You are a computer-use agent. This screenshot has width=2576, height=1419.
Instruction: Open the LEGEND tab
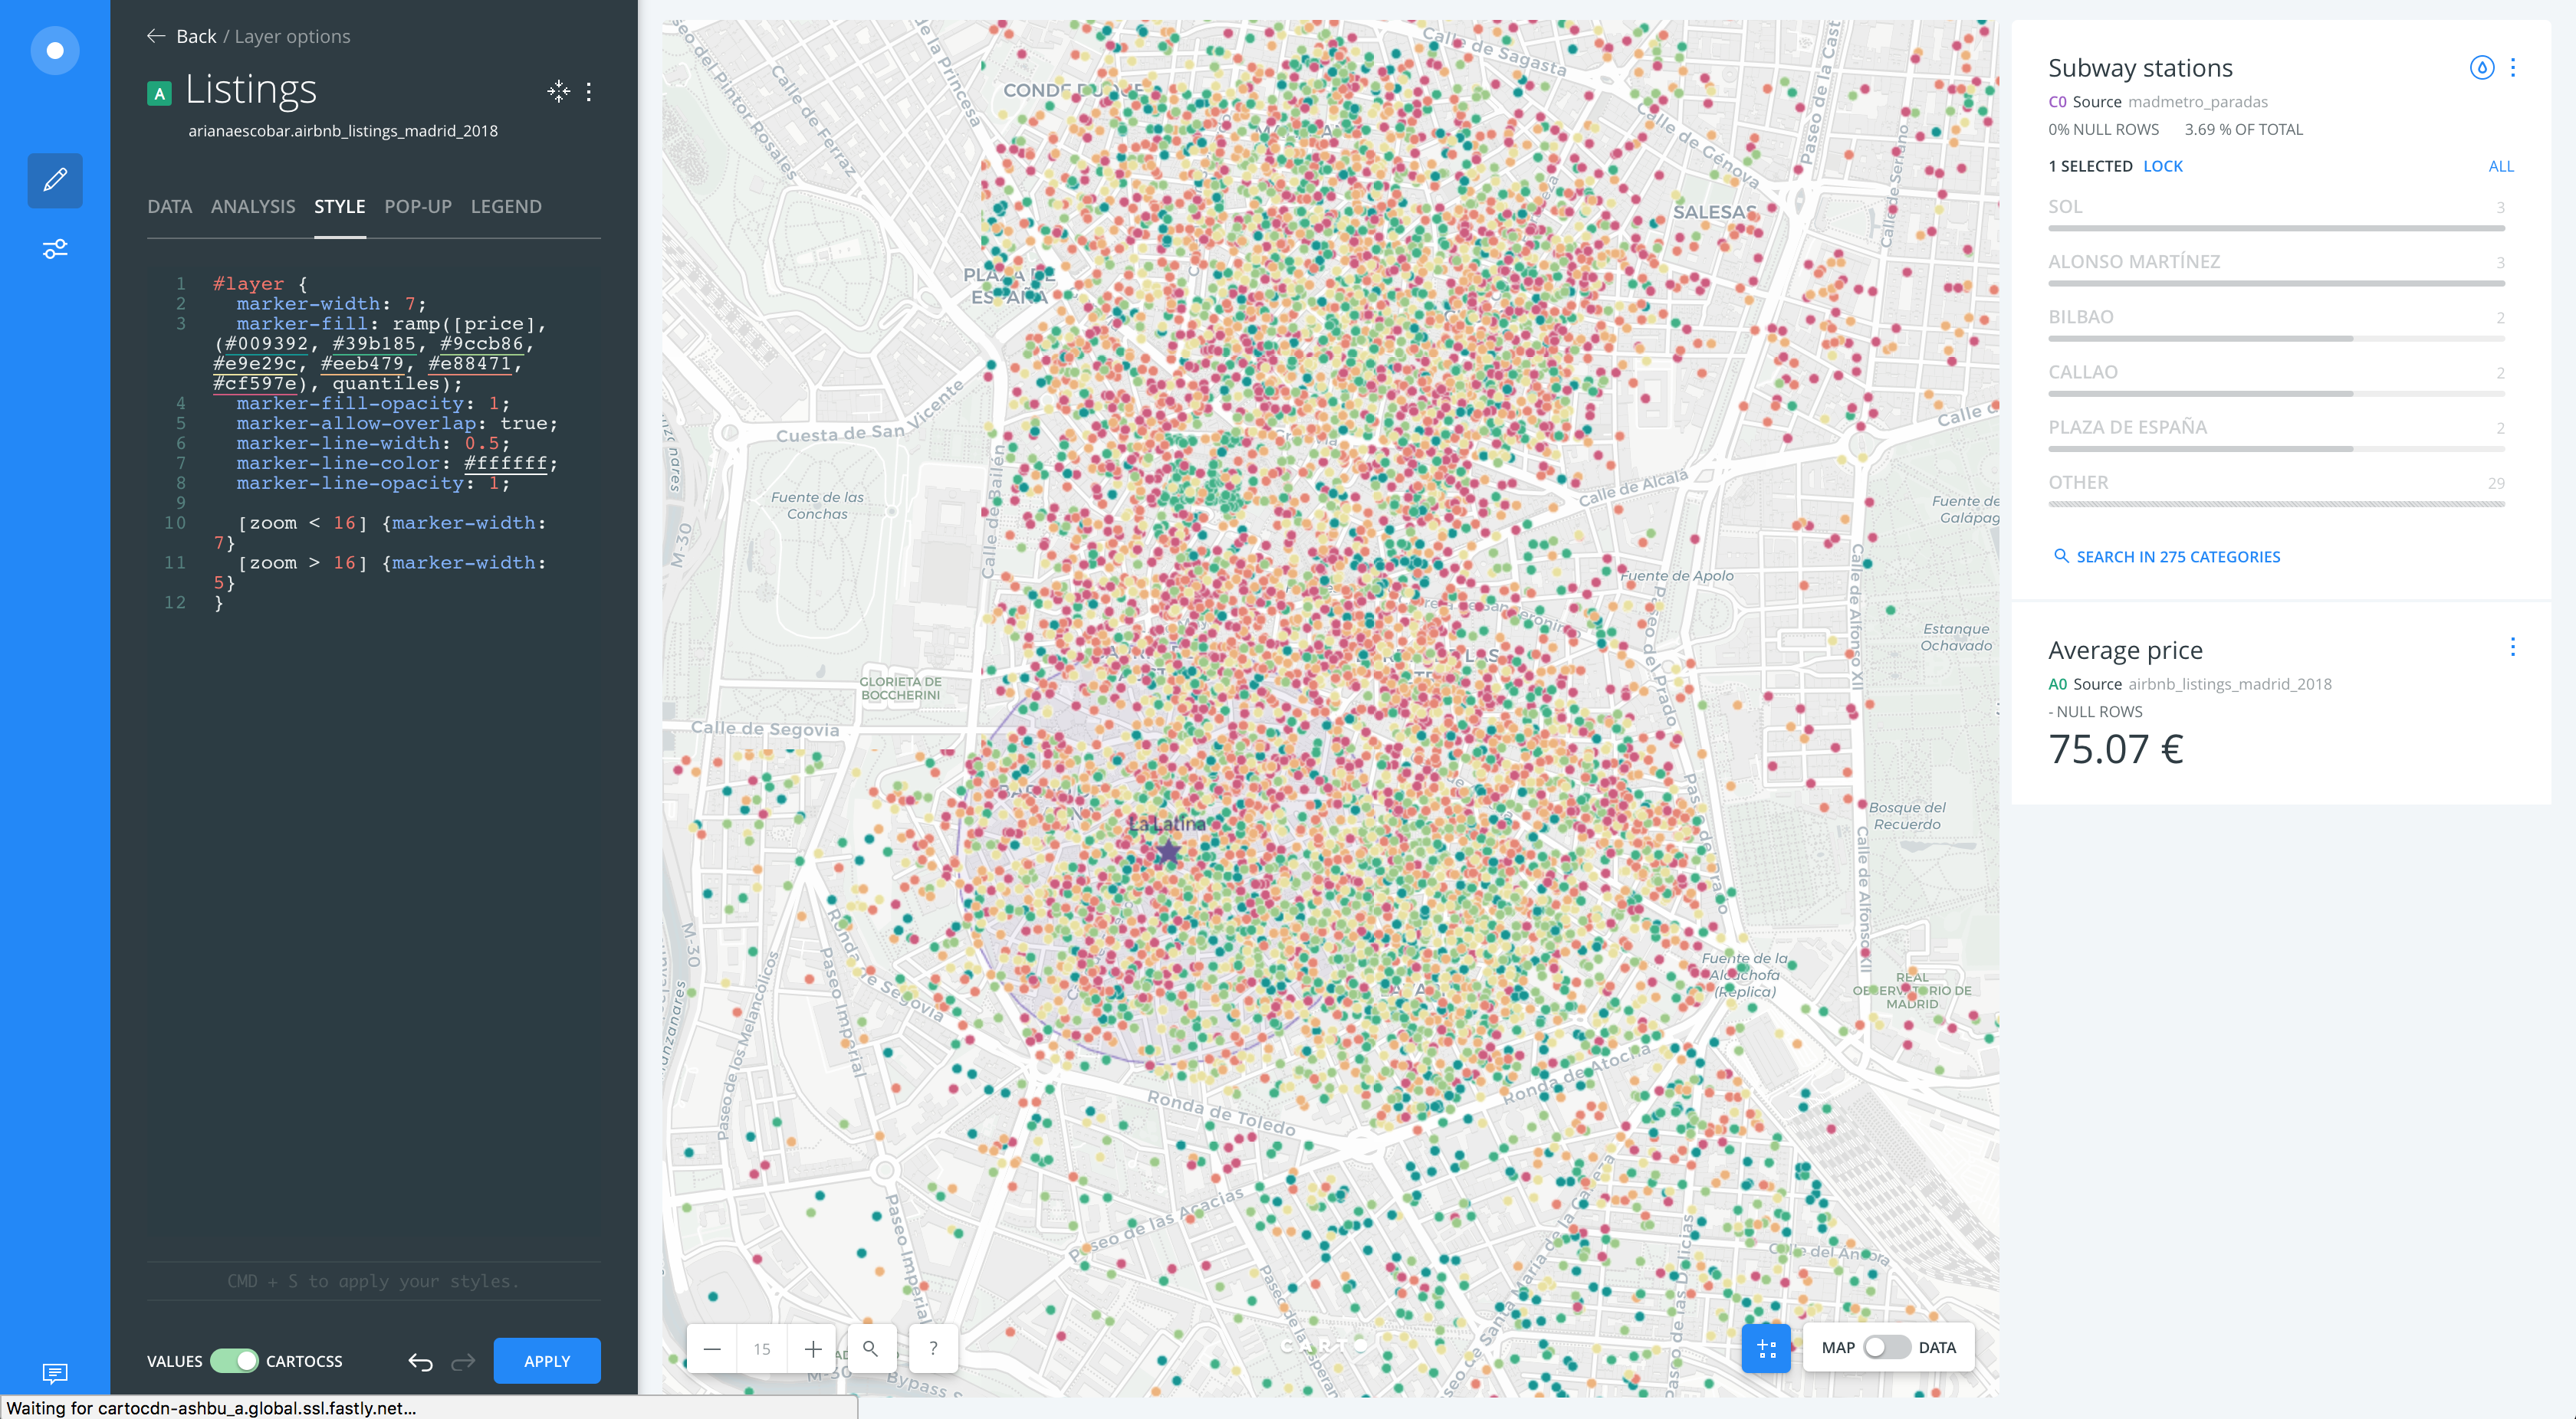506,207
